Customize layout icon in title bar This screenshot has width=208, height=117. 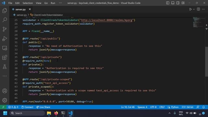pos(183,3)
